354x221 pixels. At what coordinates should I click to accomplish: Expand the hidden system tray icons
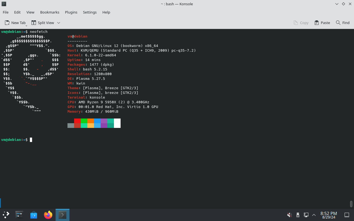click(314, 215)
